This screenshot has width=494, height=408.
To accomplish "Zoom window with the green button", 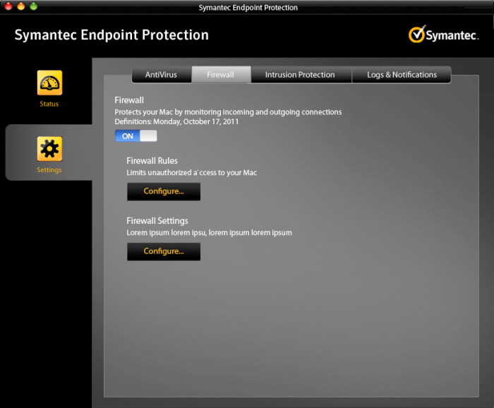I will (33, 6).
